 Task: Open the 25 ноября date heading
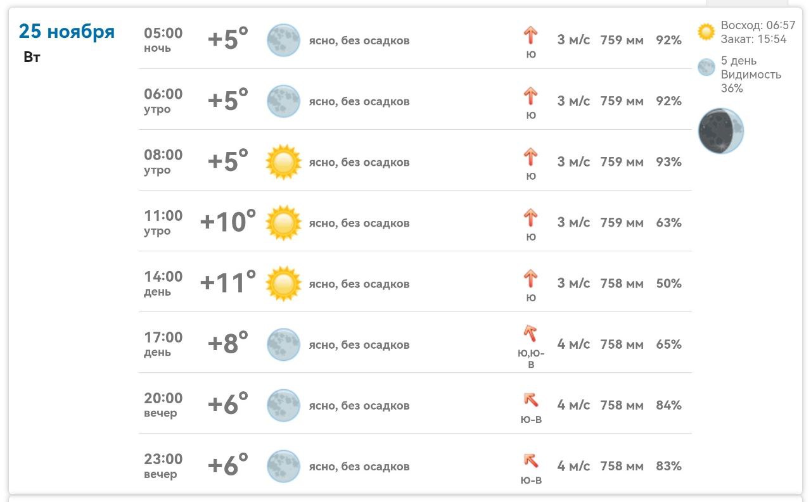67,31
